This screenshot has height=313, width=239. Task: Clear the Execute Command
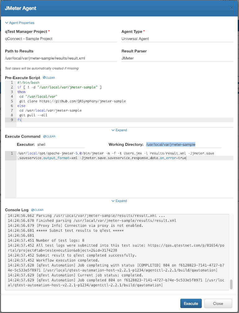tap(49, 136)
